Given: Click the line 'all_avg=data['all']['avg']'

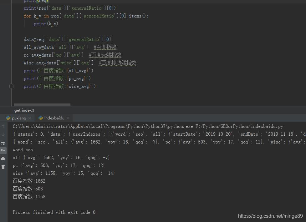Looking at the screenshot, I should coord(56,47).
